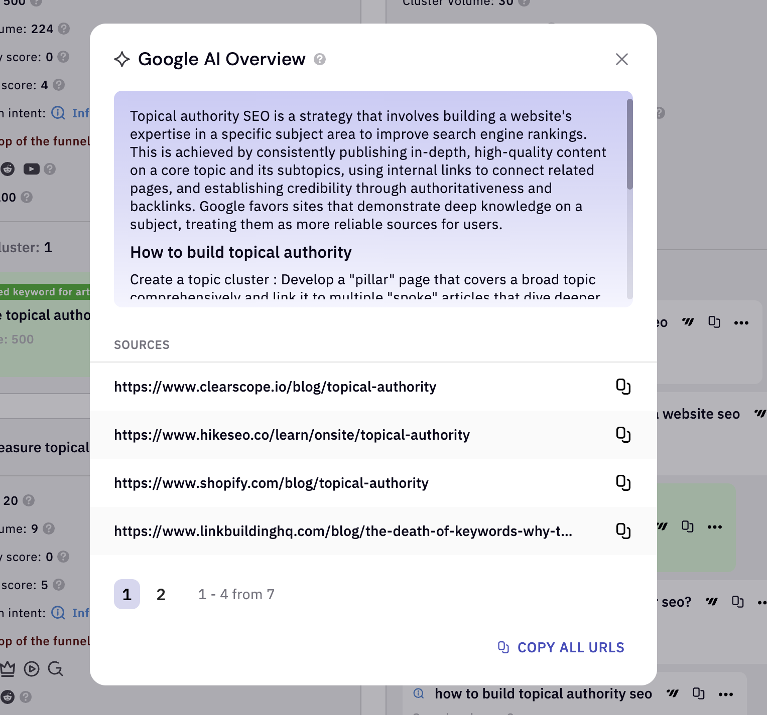Image resolution: width=767 pixels, height=715 pixels.
Task: Click the quote icon in the green keyword card
Action: coord(663,526)
